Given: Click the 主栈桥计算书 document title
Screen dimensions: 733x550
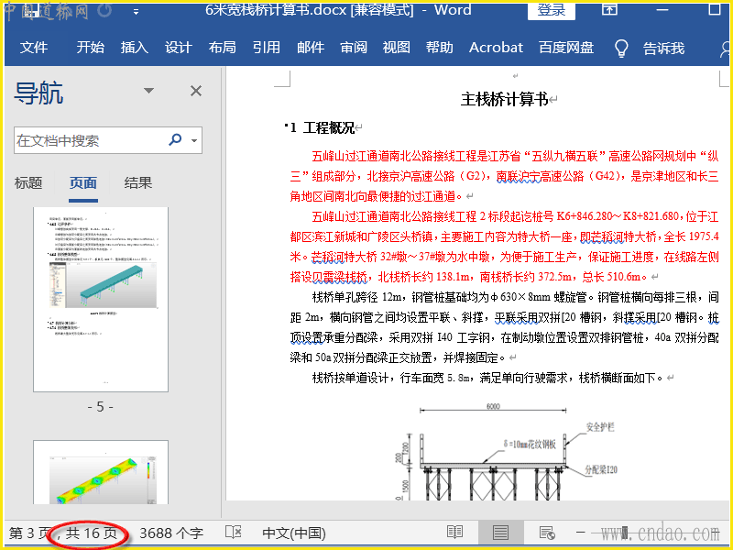Looking at the screenshot, I should click(504, 99).
